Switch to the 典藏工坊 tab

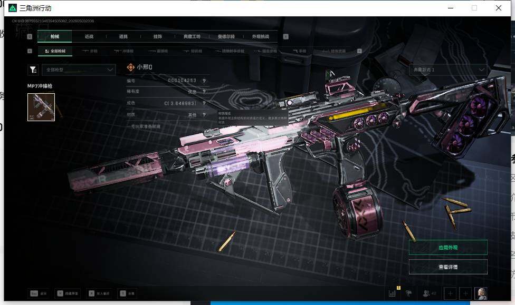coord(192,36)
